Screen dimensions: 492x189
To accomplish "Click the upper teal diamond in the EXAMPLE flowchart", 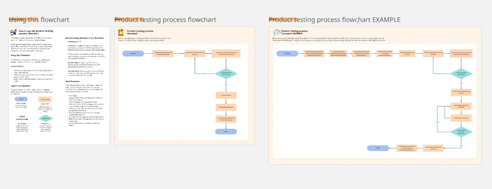I will [x=461, y=73].
